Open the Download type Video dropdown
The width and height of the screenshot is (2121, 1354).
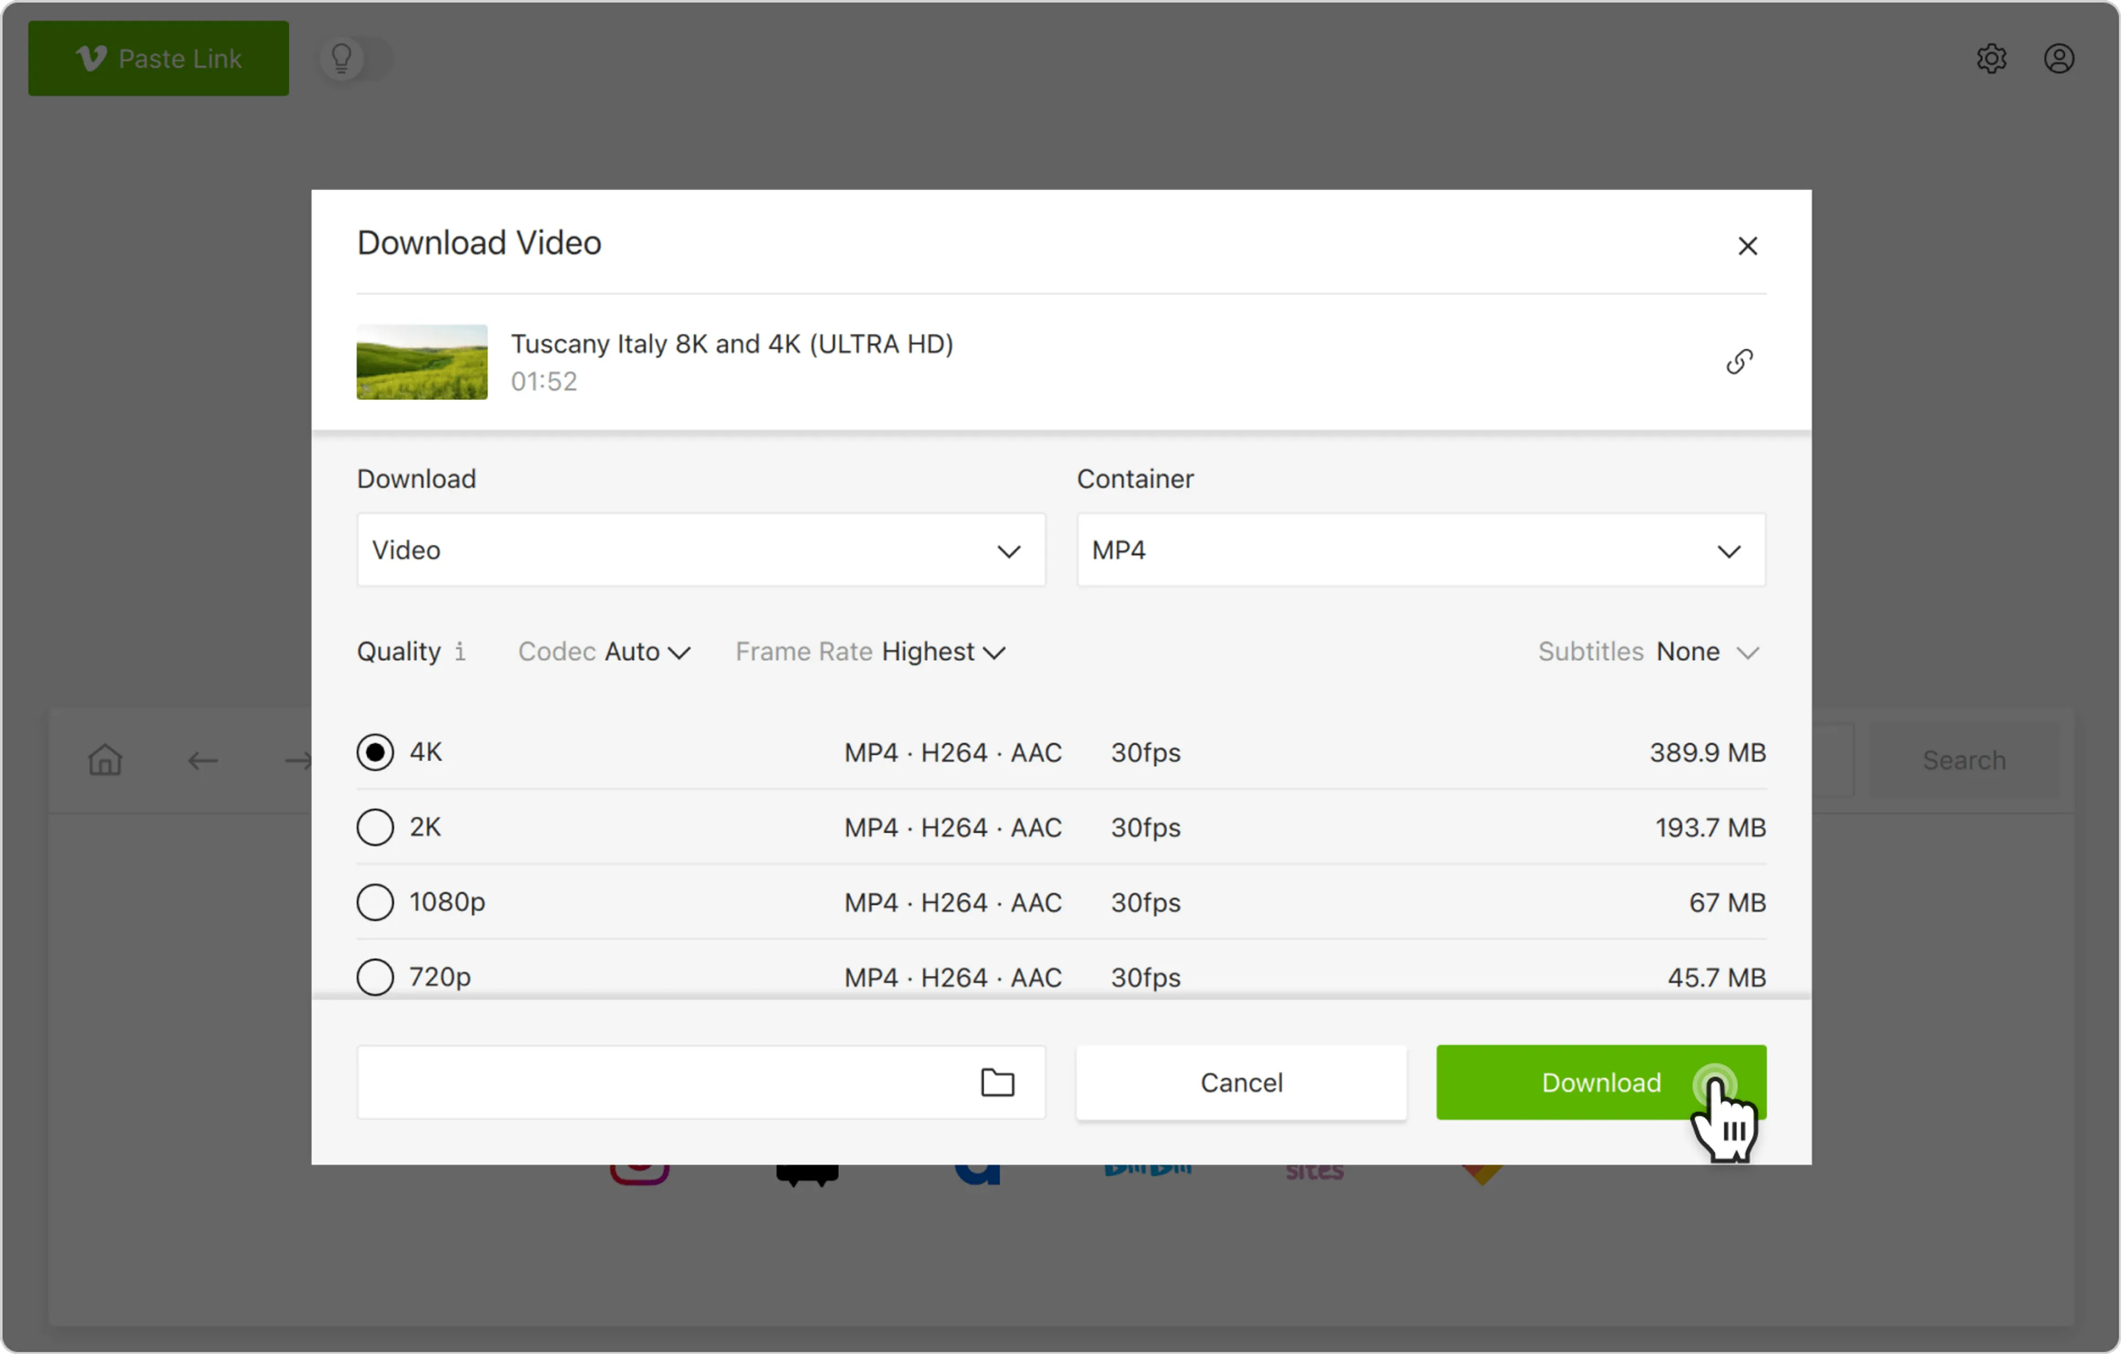[700, 551]
